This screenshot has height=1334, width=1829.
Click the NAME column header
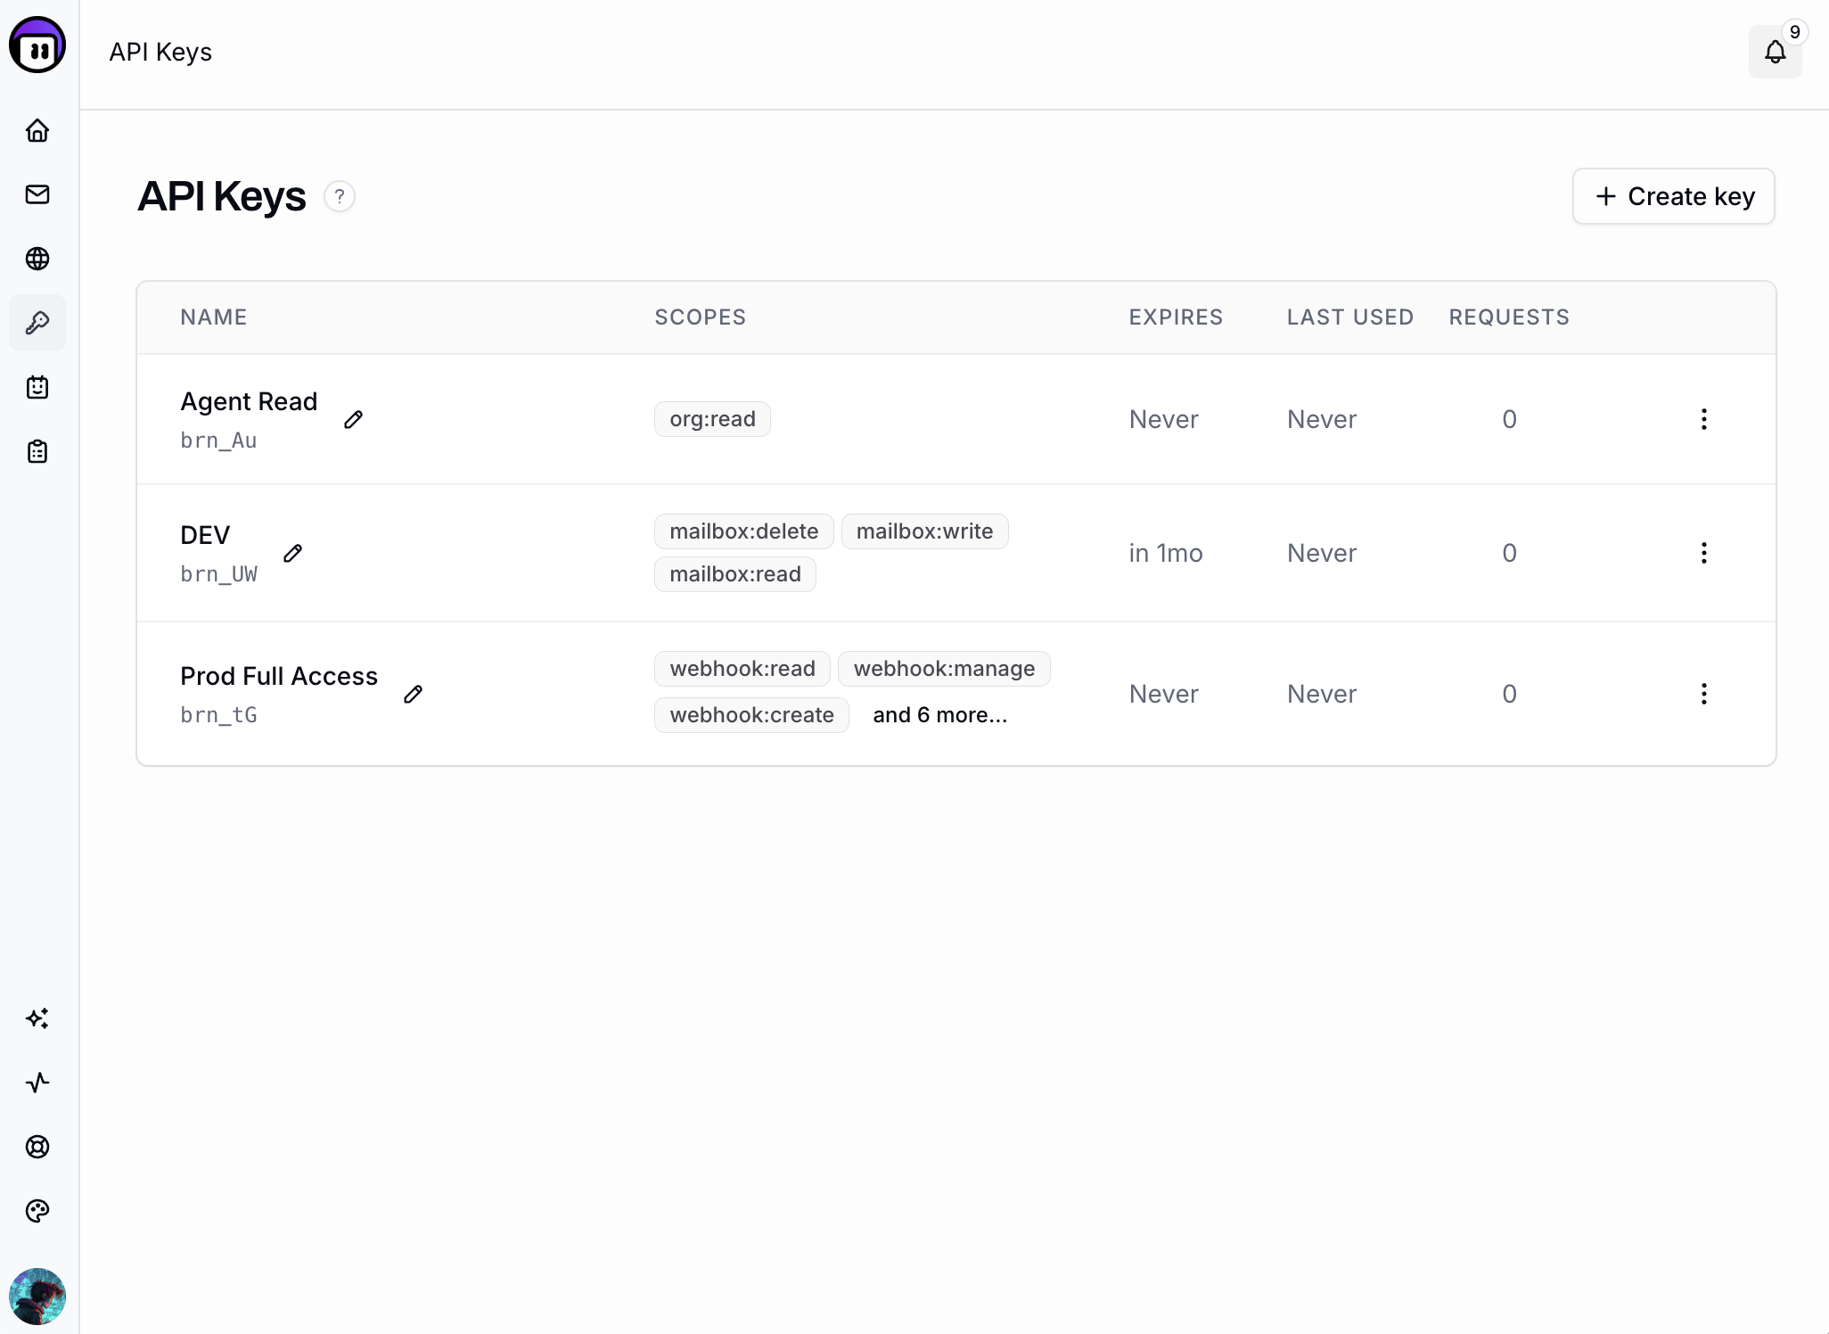click(x=214, y=317)
